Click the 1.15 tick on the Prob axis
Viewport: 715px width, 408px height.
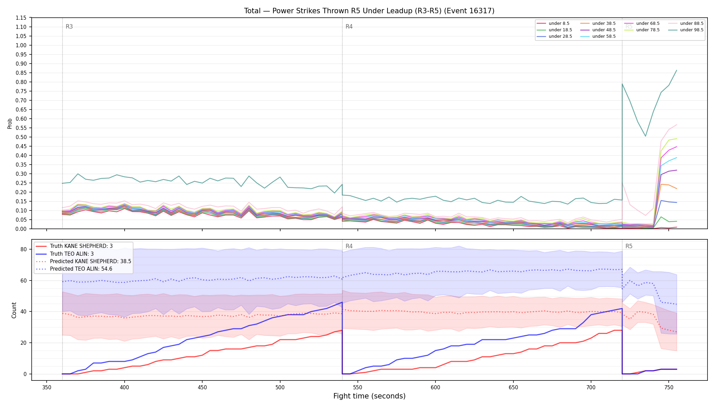click(x=21, y=18)
